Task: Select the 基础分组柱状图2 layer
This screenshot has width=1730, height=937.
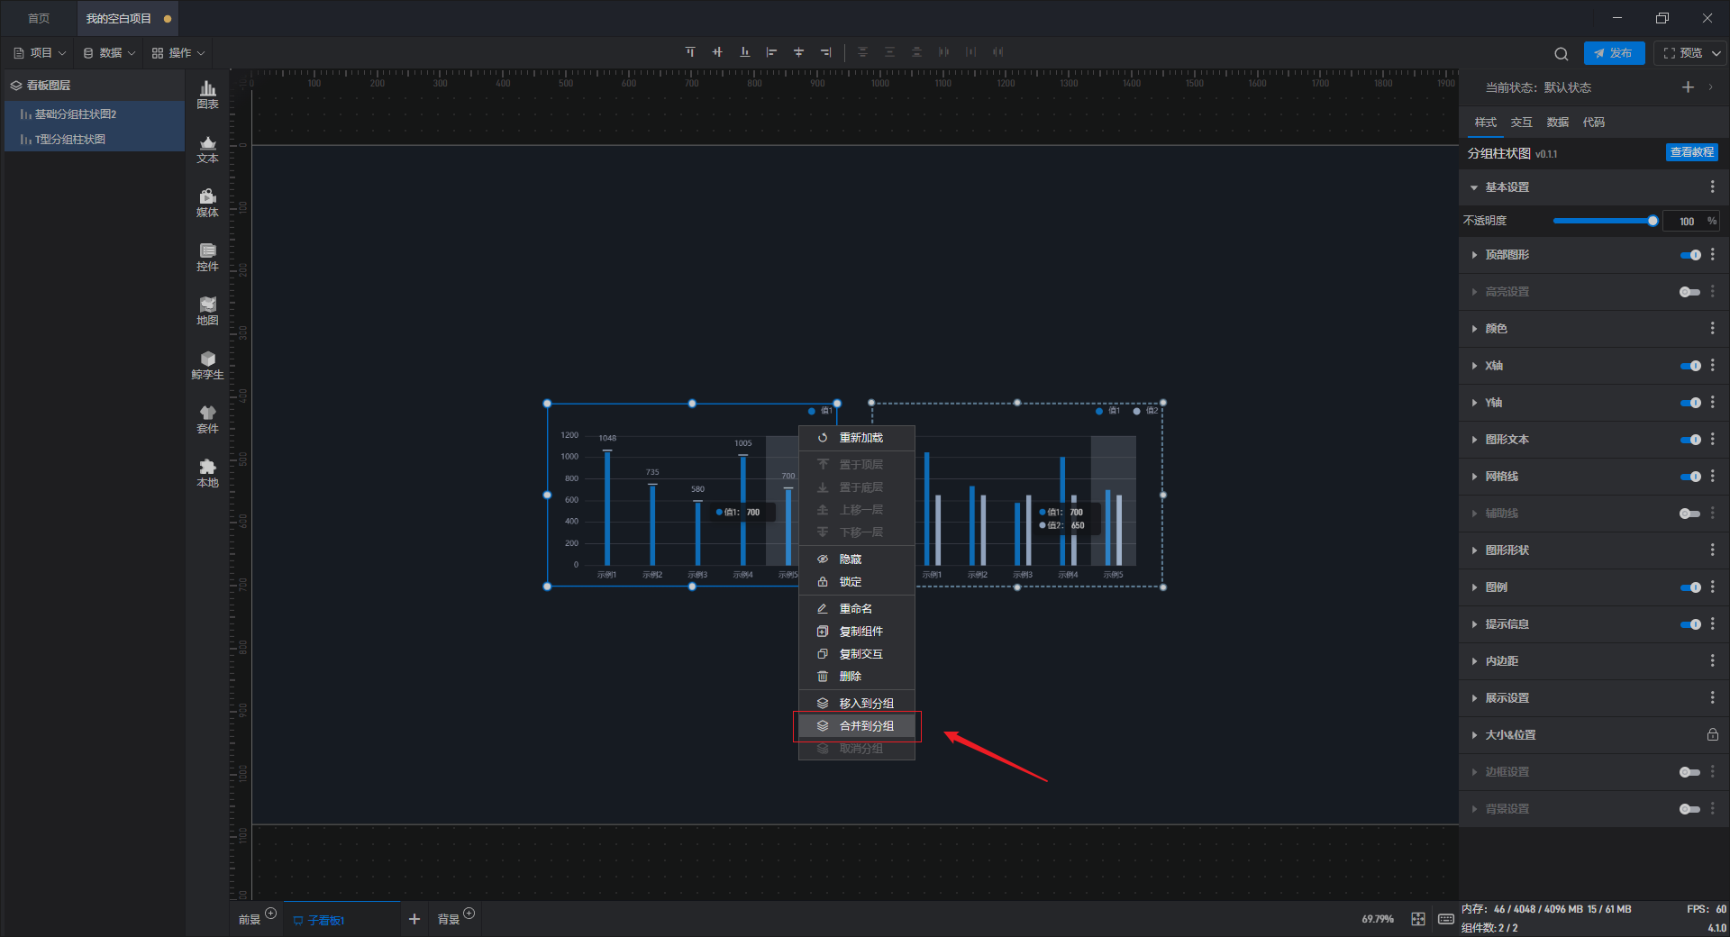Action: tap(76, 114)
